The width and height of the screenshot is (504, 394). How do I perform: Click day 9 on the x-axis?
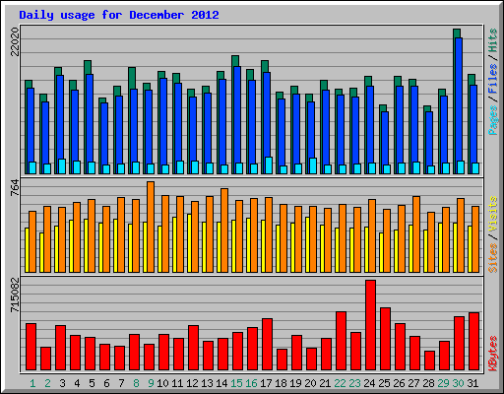(x=151, y=383)
